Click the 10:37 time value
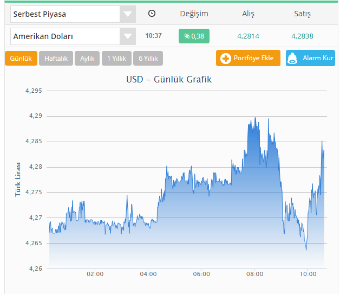340x294 pixels. [x=153, y=36]
